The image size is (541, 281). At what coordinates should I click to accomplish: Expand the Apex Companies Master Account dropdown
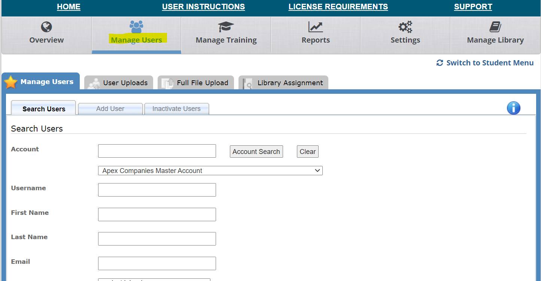point(210,171)
